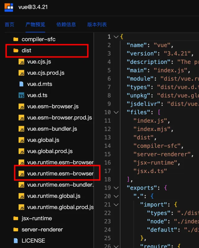Image resolution: width=199 pixels, height=248 pixels.
Task: Click the JS icon of vue.runtime.global.prod.js
Action: pyautogui.click(x=21, y=207)
